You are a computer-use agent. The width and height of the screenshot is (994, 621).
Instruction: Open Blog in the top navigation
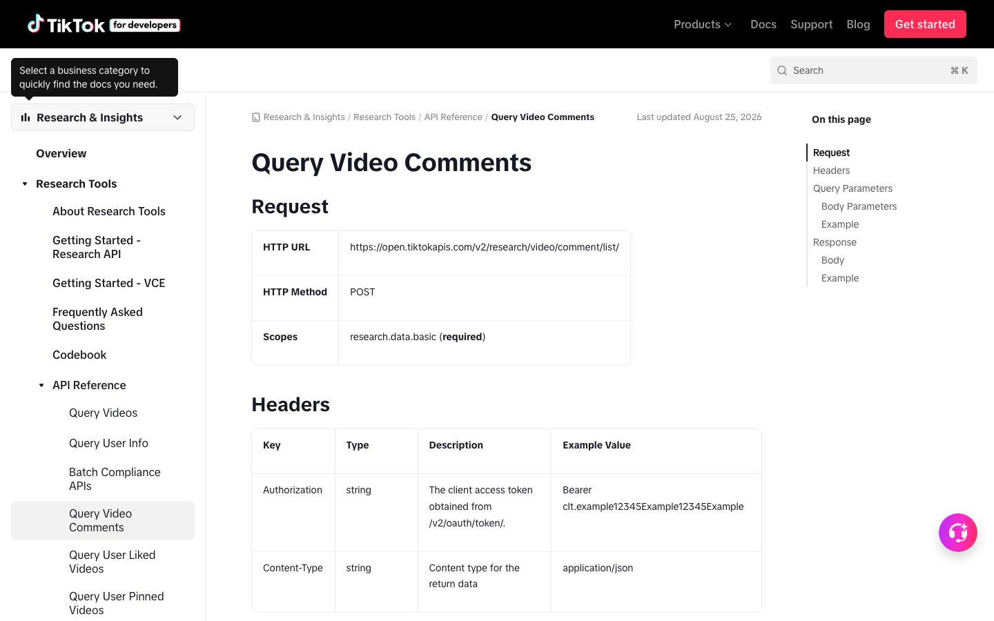coord(858,24)
